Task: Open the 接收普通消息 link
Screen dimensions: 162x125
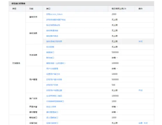Action: tap(52, 31)
